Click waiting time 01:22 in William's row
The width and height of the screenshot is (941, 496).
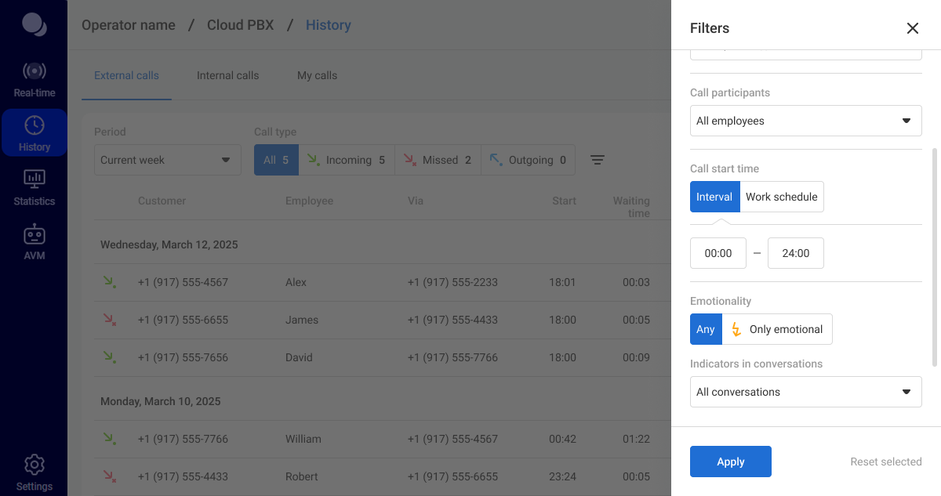pos(636,439)
